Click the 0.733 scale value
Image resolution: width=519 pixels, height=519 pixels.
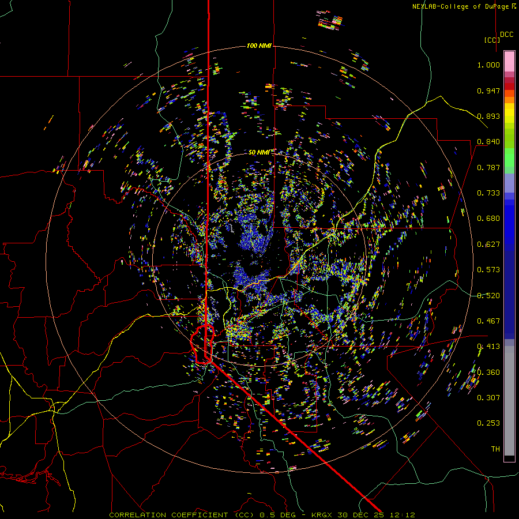tap(488, 193)
